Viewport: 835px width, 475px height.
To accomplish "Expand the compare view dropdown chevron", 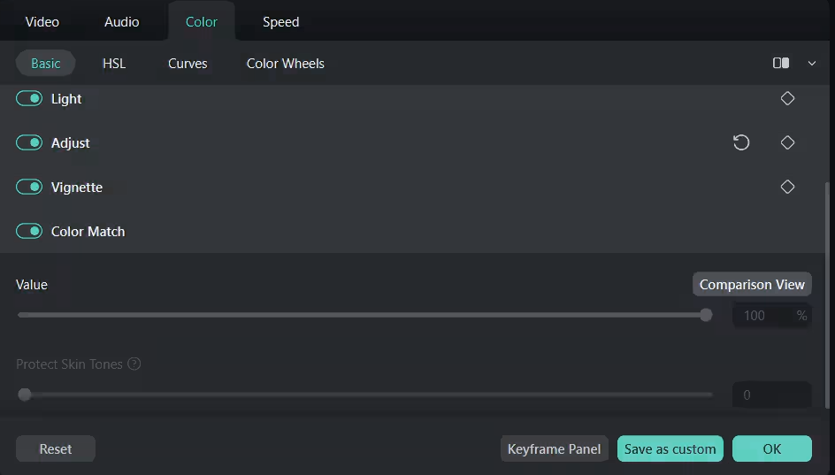I will tap(811, 64).
